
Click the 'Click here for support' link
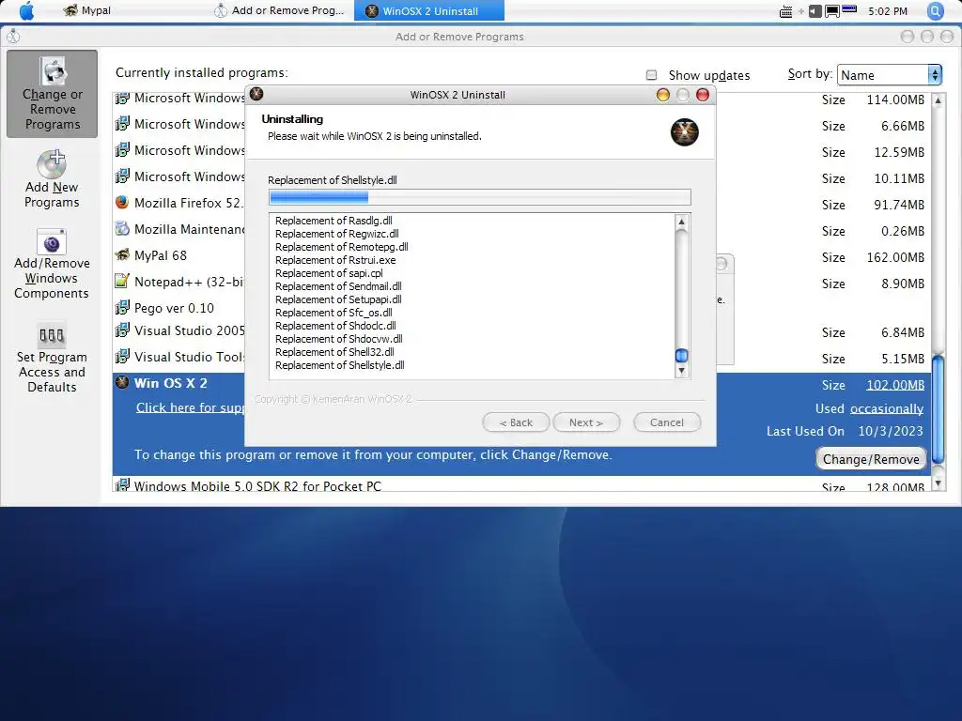click(190, 407)
